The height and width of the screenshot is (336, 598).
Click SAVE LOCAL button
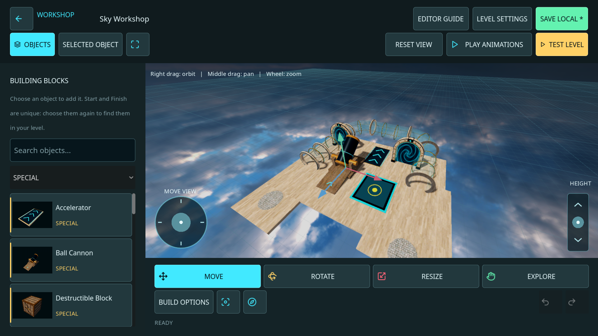coord(562,19)
